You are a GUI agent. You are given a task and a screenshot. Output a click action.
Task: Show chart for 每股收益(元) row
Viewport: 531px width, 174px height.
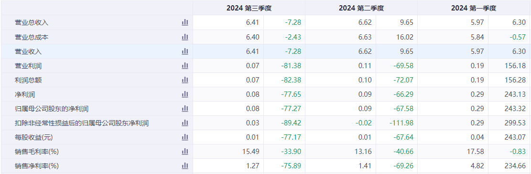pos(185,137)
